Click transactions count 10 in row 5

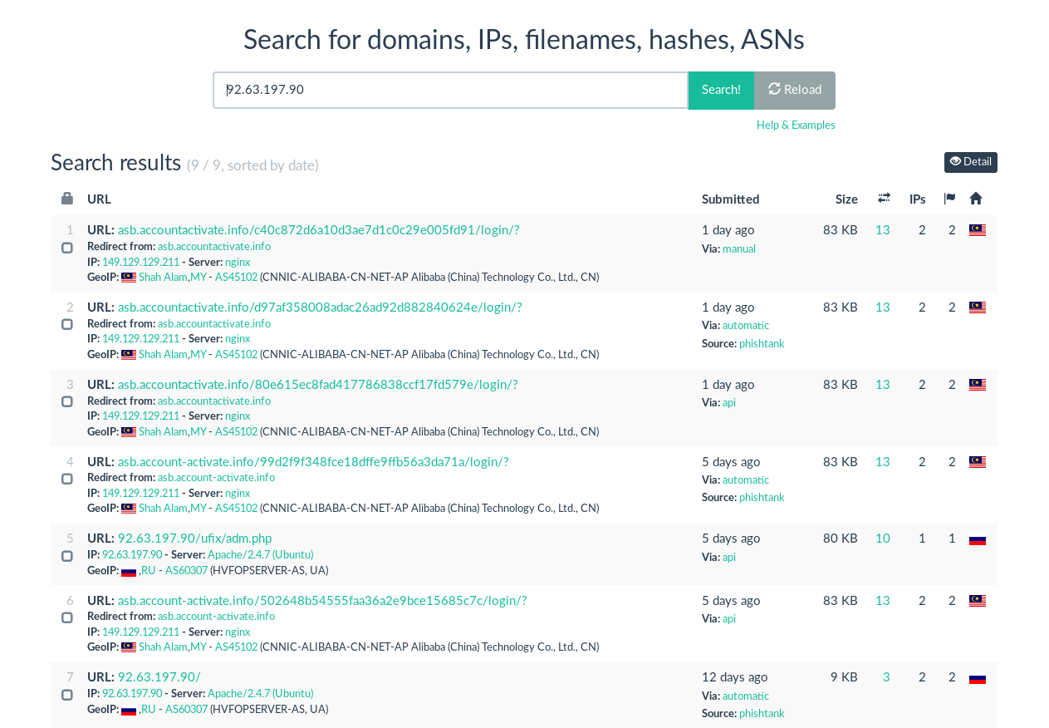pos(883,539)
